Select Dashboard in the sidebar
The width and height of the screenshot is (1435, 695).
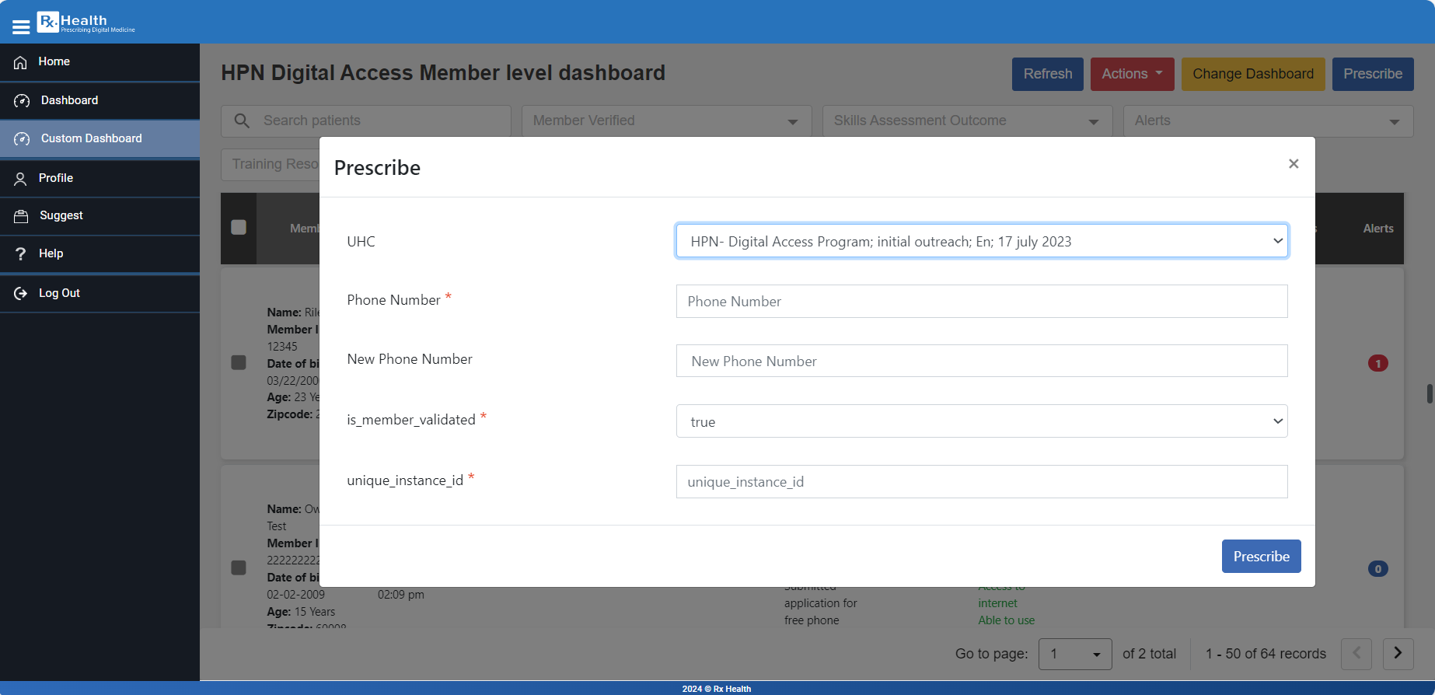coord(100,100)
